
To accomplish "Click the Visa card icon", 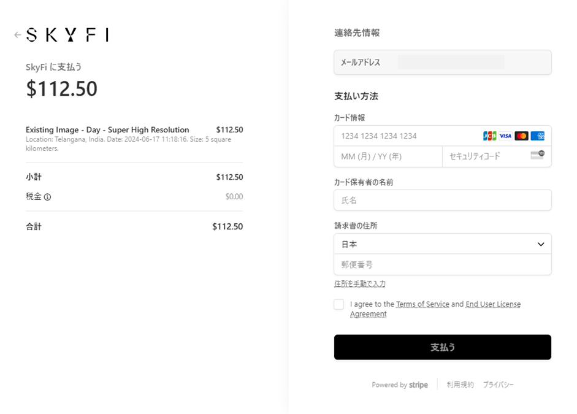I will 505,136.
